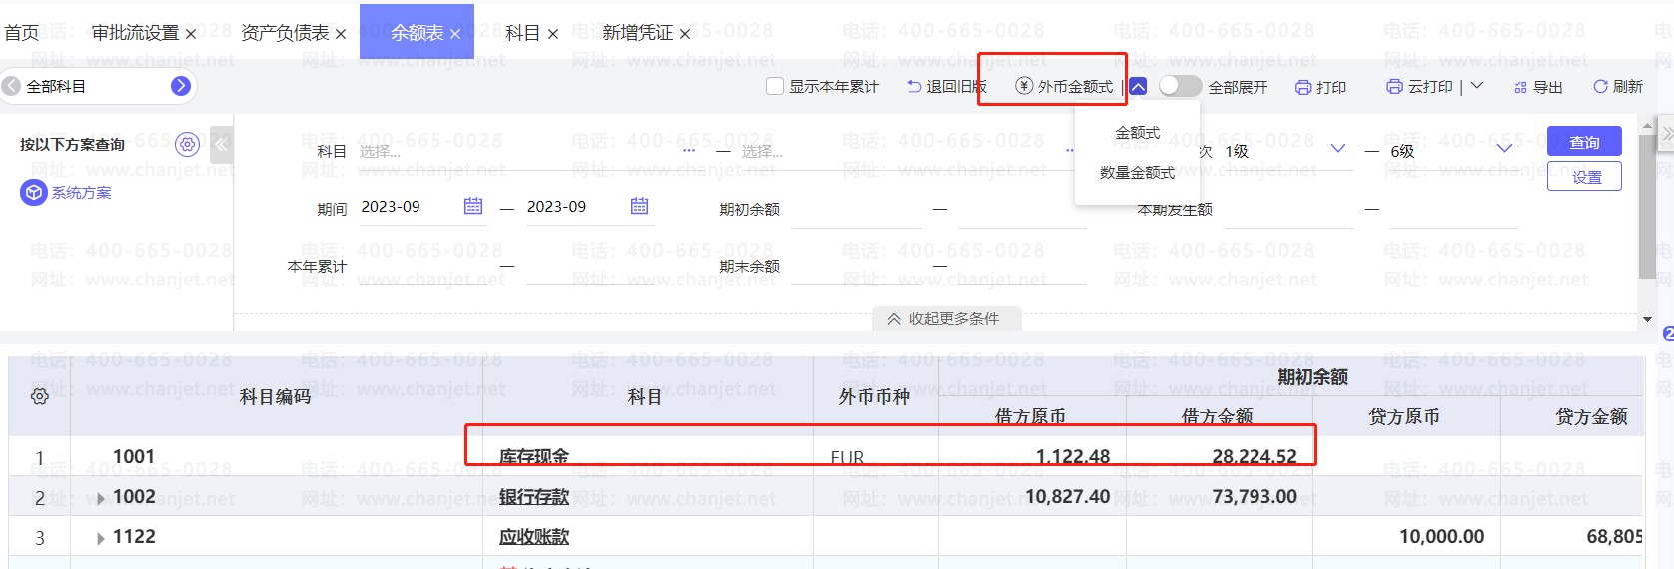Click the cloud print icon
The image size is (1674, 569).
pos(1394,87)
